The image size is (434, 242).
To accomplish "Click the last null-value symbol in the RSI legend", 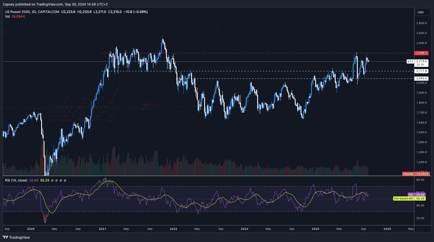I will 65,180.
